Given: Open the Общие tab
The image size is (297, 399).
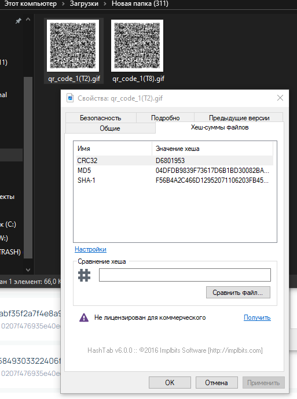Looking at the screenshot, I should pyautogui.click(x=110, y=128).
